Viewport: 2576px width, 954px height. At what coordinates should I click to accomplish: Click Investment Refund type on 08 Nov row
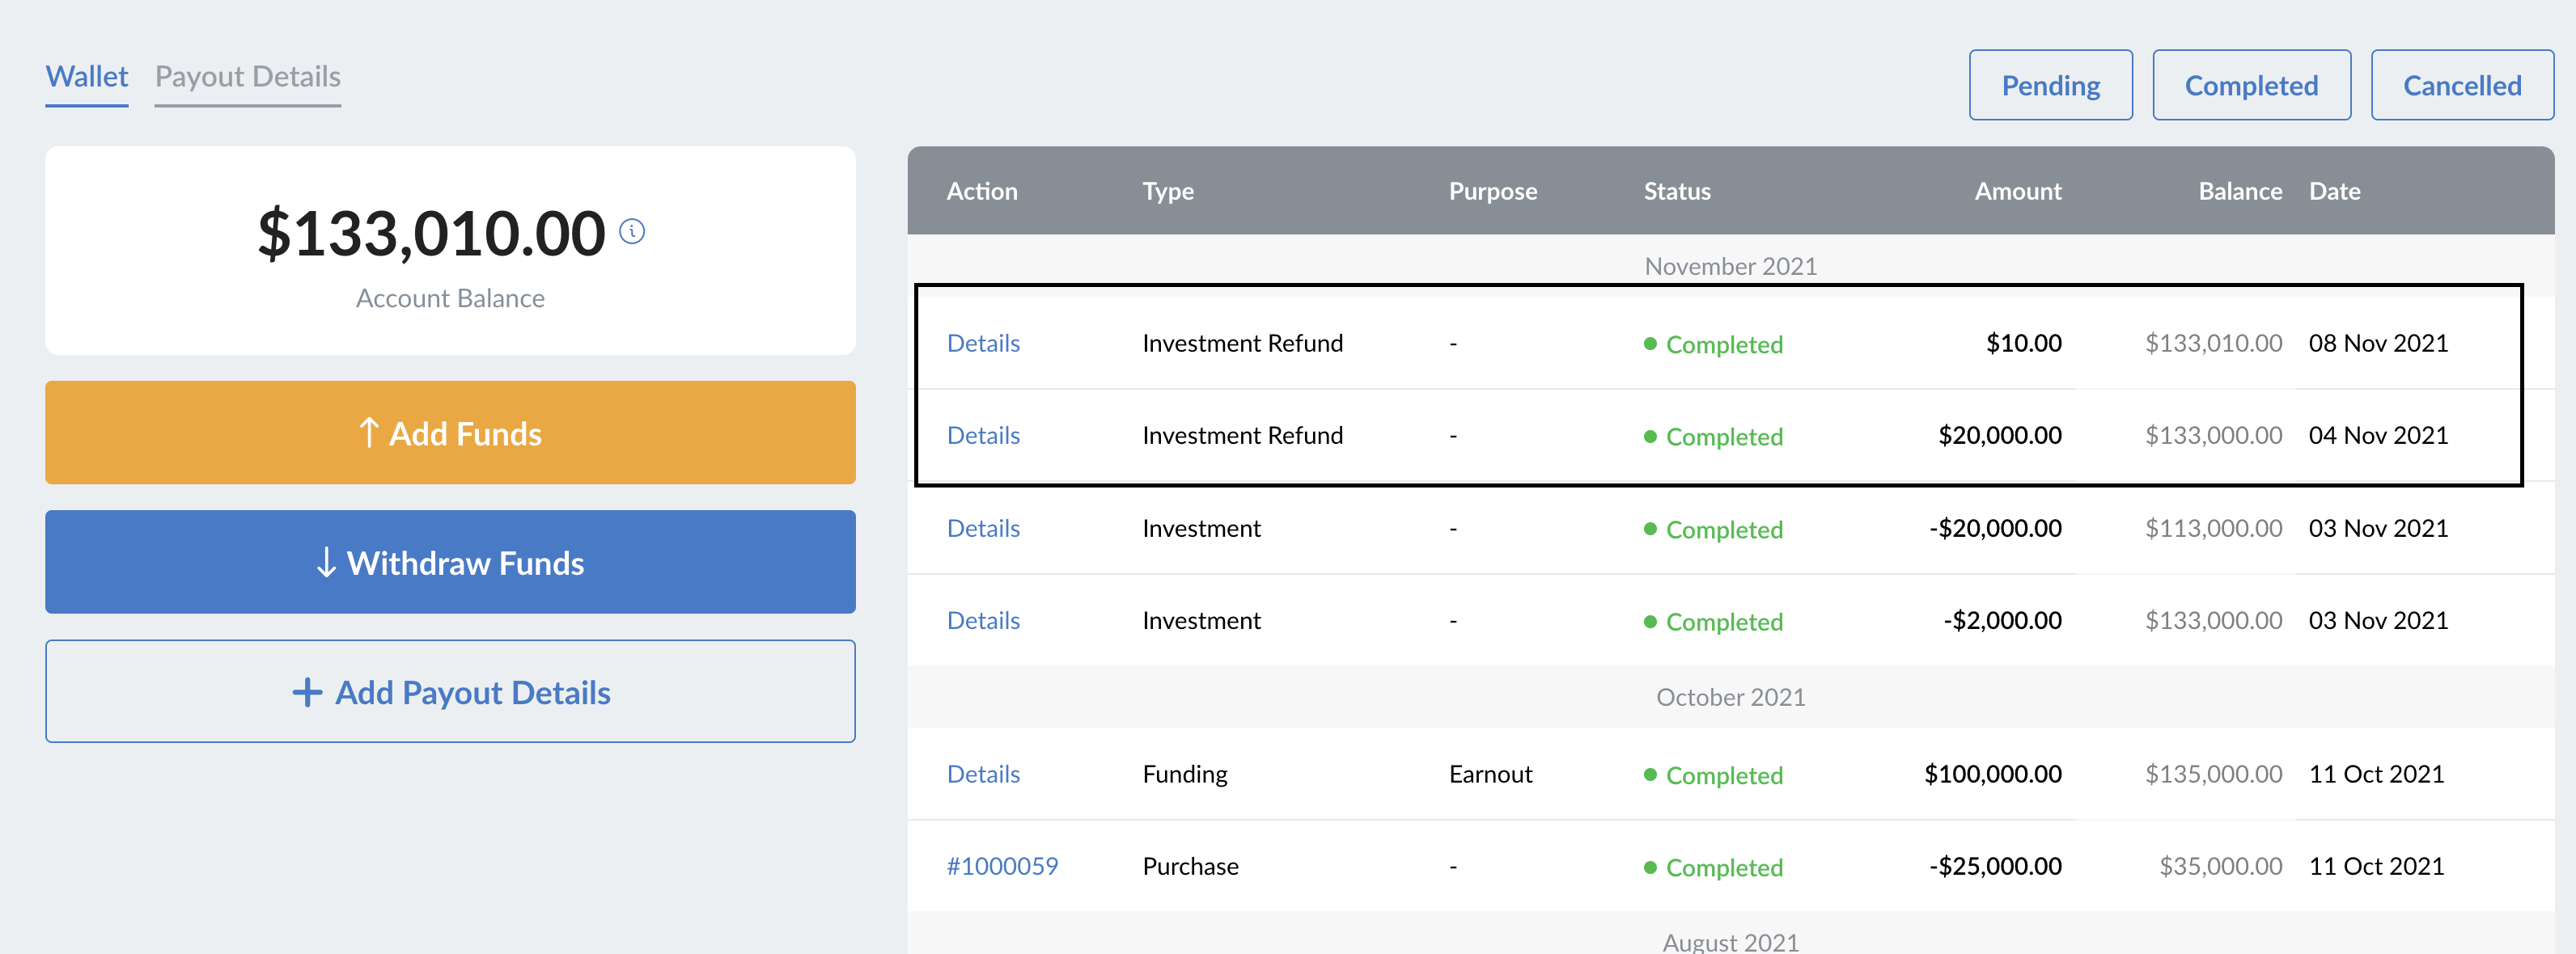tap(1242, 343)
